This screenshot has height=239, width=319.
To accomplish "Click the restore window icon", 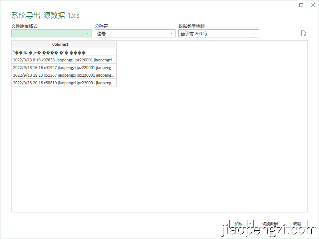I will 302,5.
